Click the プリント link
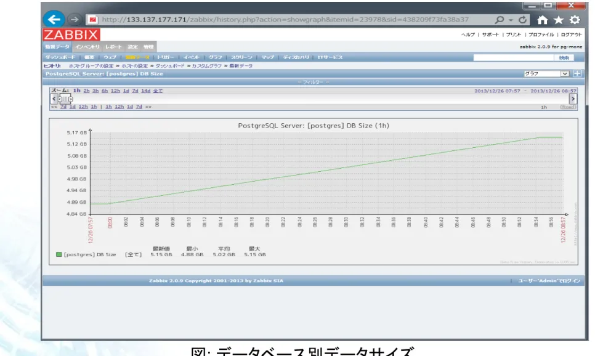Image resolution: width=595 pixels, height=356 pixels. pyautogui.click(x=514, y=34)
